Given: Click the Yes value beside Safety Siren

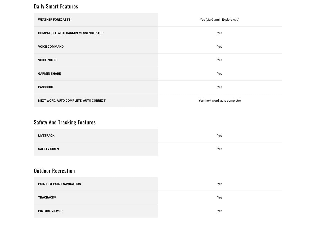Looking at the screenshot, I should tap(219, 149).
